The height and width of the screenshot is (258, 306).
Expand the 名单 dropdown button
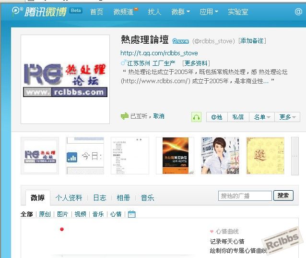(x=262, y=117)
